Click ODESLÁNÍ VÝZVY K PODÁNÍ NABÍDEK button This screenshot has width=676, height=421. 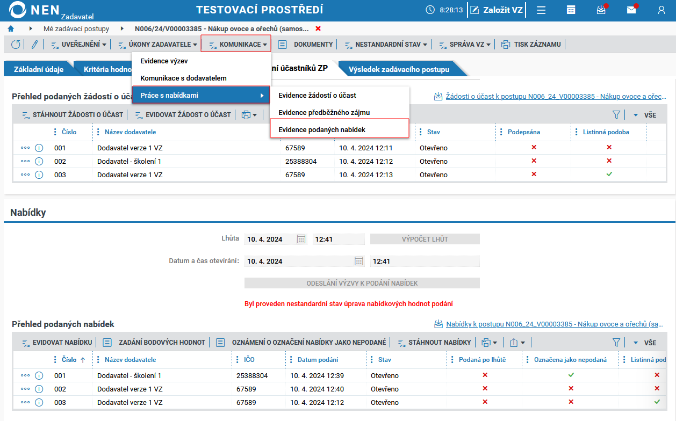(362, 283)
